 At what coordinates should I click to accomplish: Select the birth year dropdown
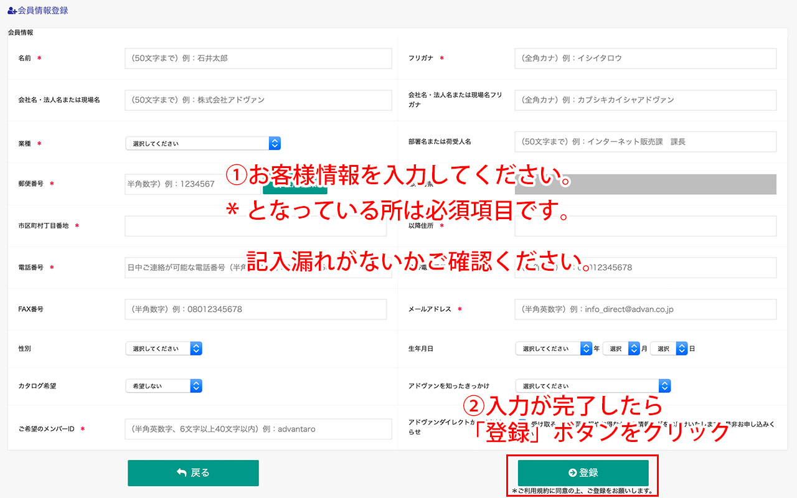[x=554, y=349]
